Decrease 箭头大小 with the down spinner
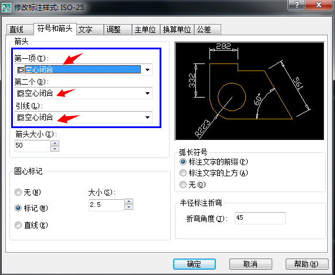Viewport: 335px width, 275px height. (x=55, y=149)
